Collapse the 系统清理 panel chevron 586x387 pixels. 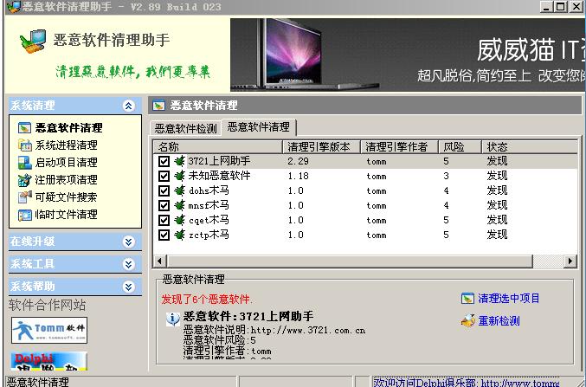(129, 106)
